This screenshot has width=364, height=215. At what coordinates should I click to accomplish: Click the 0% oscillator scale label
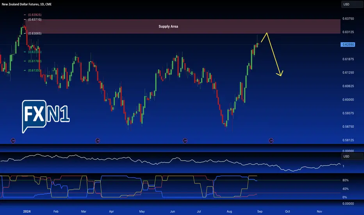(x=345, y=197)
